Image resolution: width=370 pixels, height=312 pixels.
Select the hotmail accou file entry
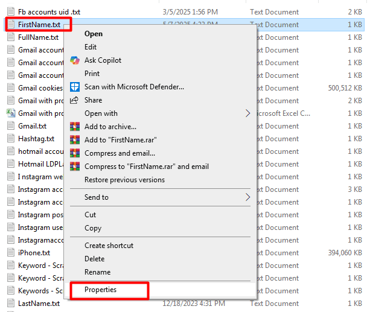click(41, 151)
